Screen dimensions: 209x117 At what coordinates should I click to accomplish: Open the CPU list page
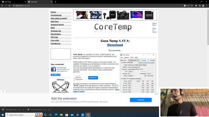(x=54, y=37)
